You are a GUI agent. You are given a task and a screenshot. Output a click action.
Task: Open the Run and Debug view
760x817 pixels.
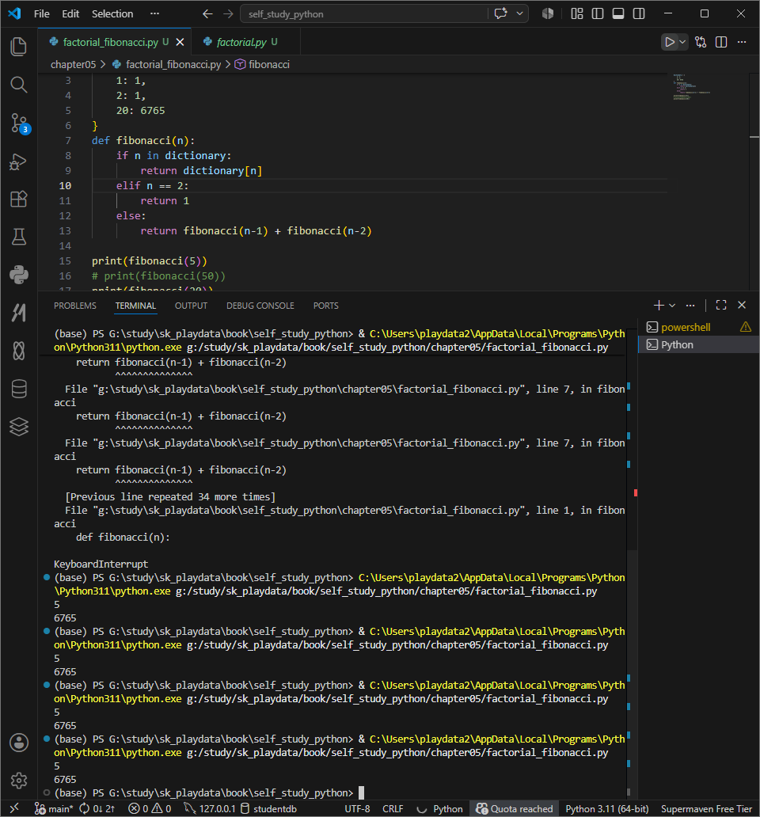click(x=19, y=161)
